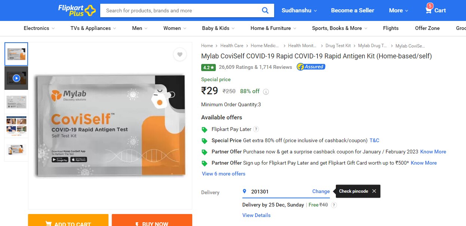The image size is (466, 226).
Task: Expand the Electronics category menu
Action: tap(39, 28)
